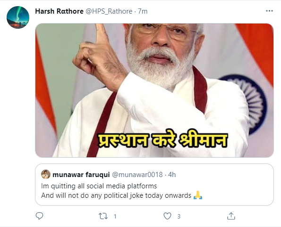Image resolution: width=281 pixels, height=227 pixels.
Task: Open the munawar faruqui name in quoted tweet
Action: click(81, 175)
